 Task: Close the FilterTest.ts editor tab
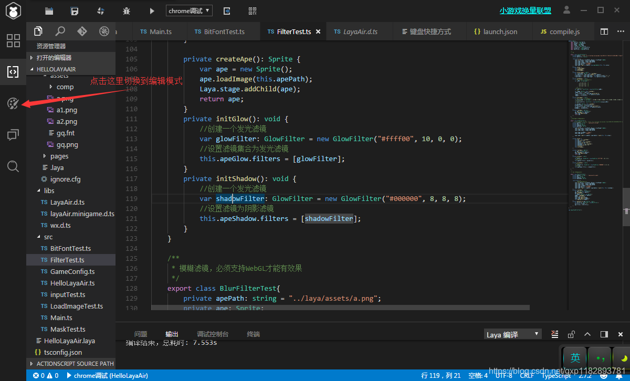318,31
